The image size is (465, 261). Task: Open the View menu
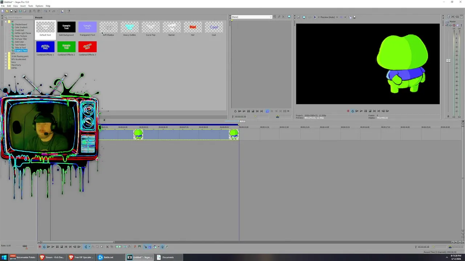coord(16,6)
